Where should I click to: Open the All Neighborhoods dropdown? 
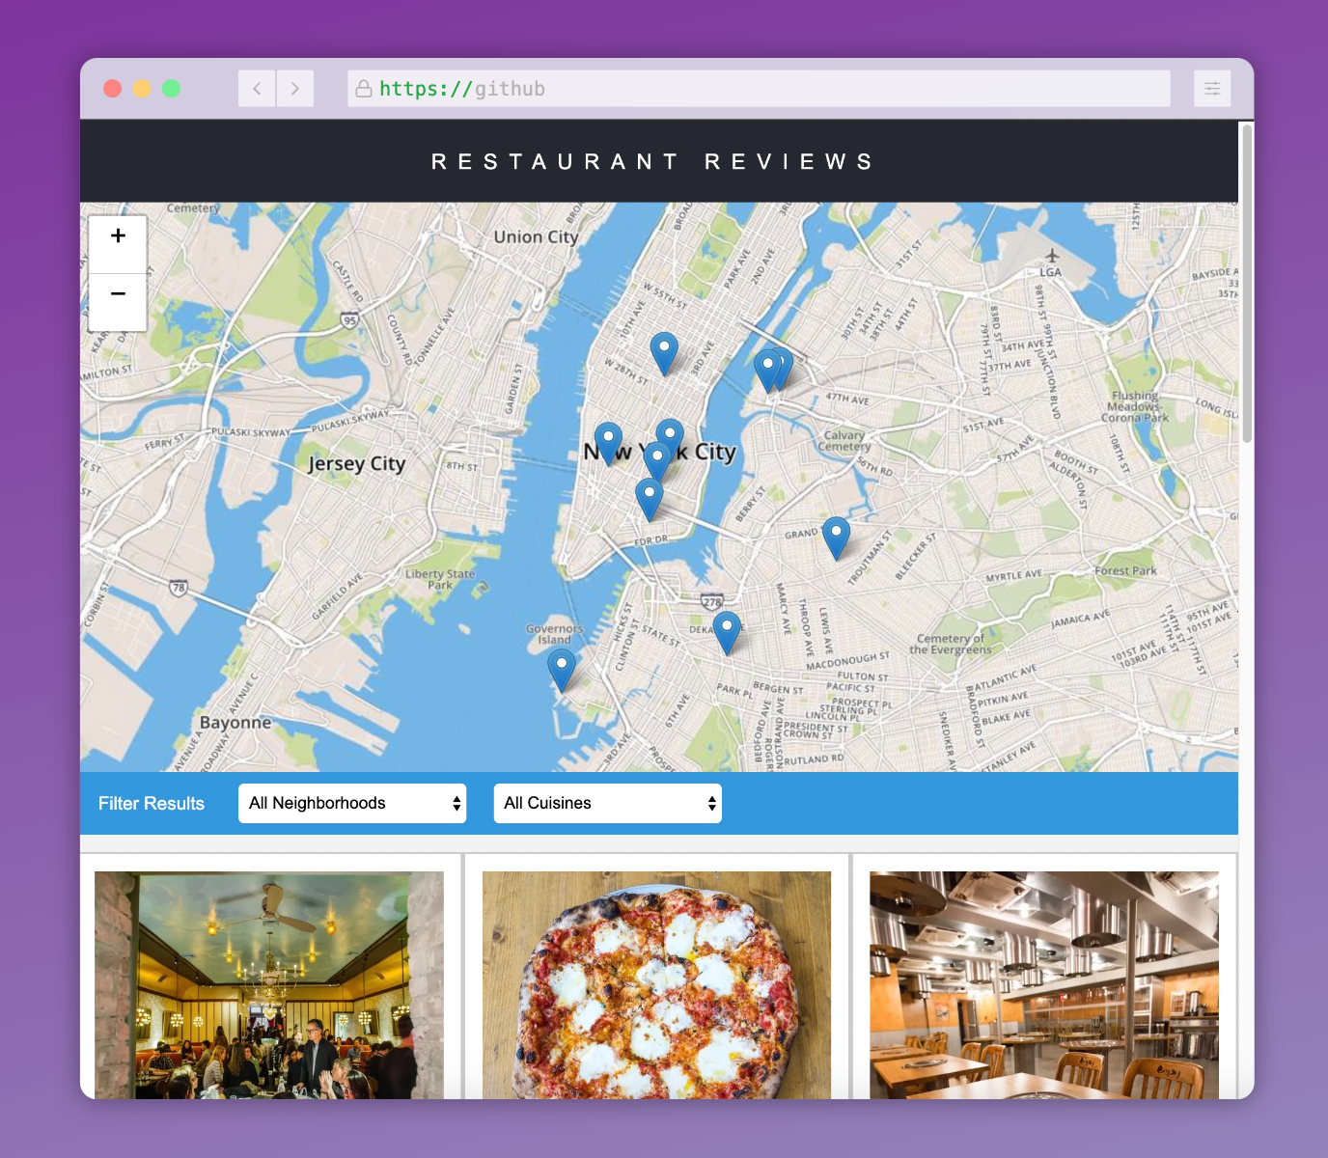[352, 803]
